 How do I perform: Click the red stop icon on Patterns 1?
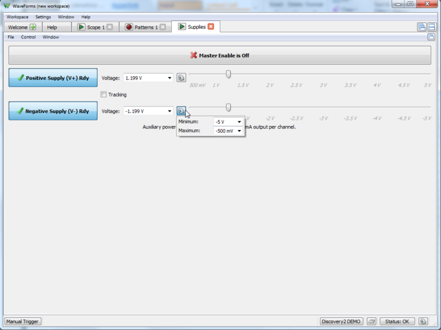tap(129, 27)
